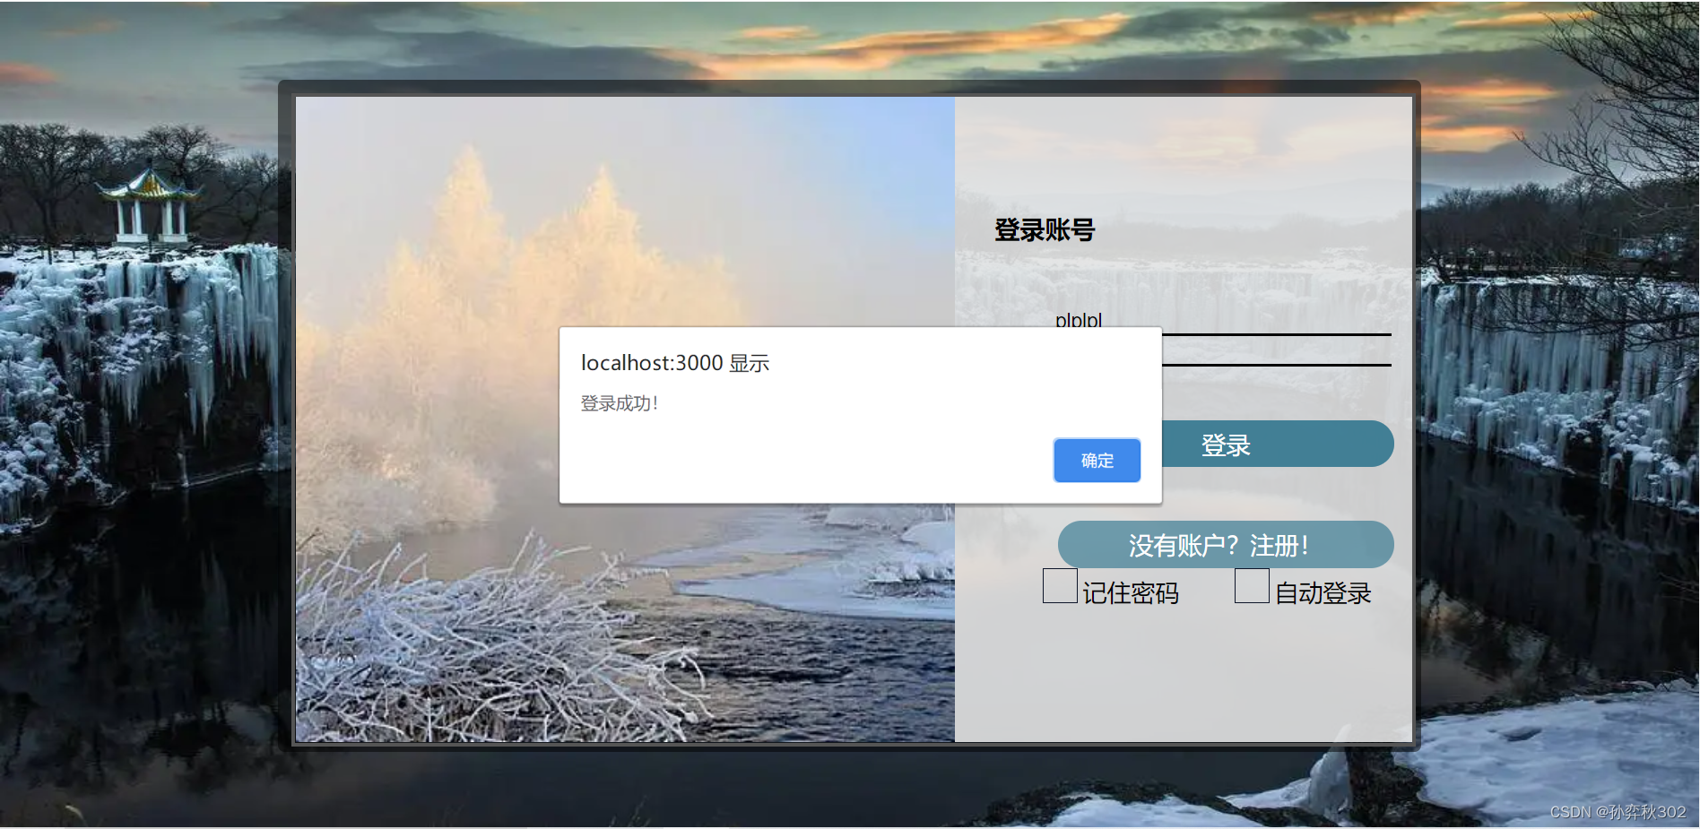Viewport: 1700px width, 829px height.
Task: Enable the 自动登录 checkbox
Action: click(1252, 586)
